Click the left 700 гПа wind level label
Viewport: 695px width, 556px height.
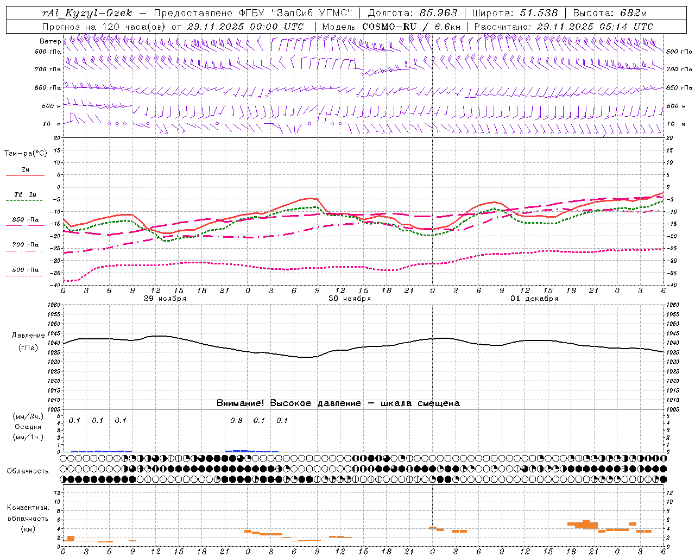click(47, 69)
